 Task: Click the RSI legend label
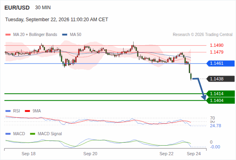16,111
